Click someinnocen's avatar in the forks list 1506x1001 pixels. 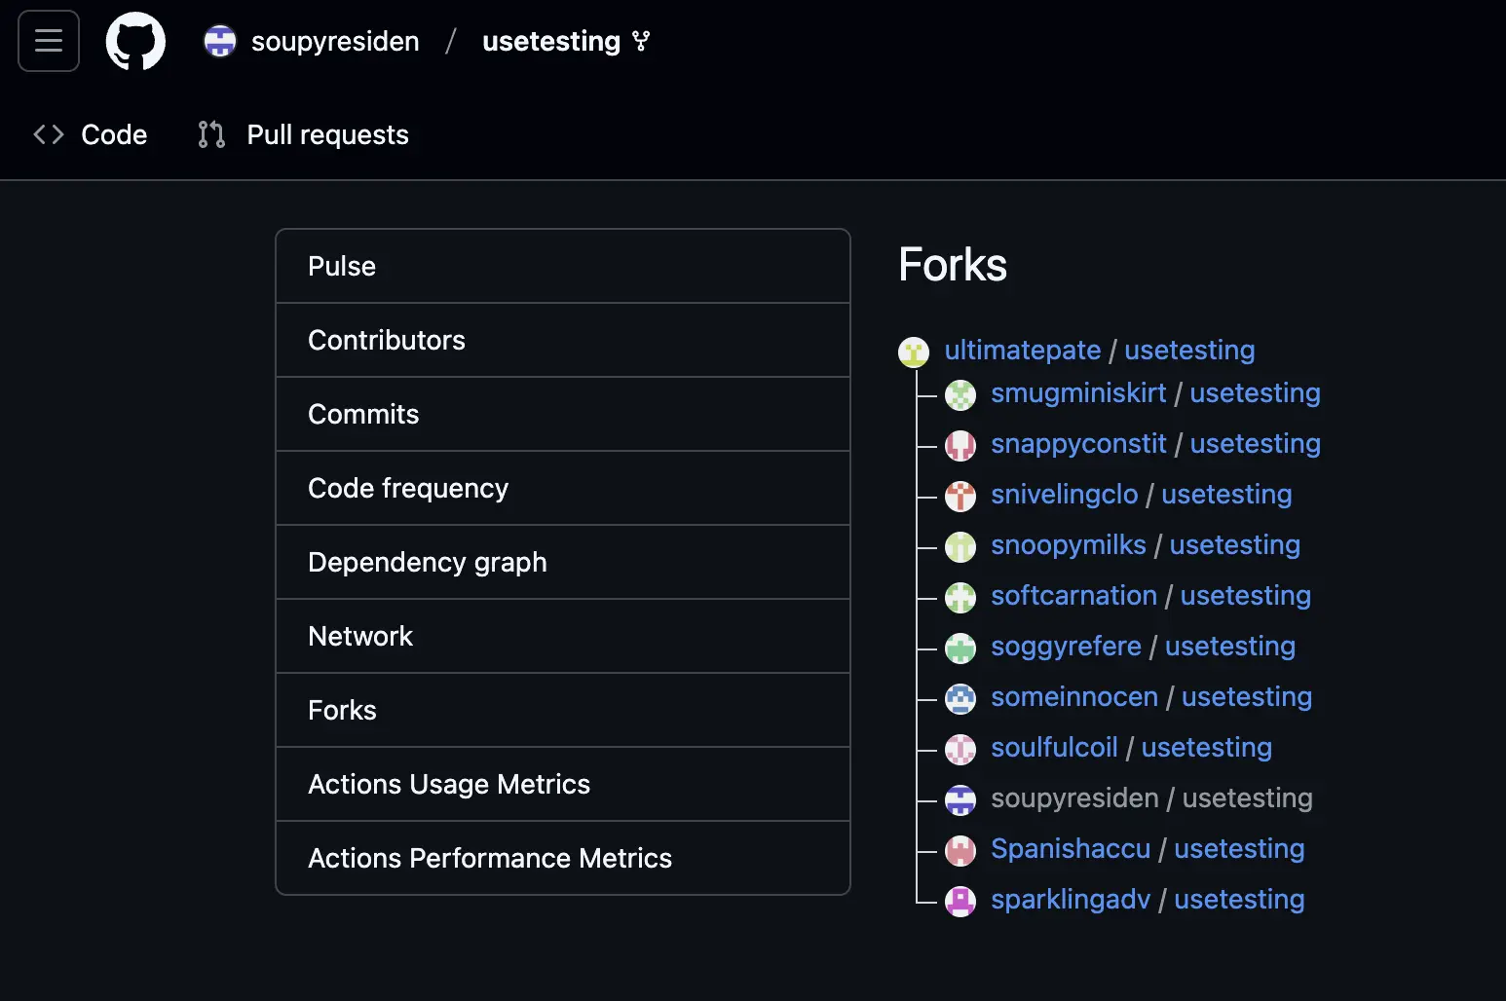click(960, 699)
